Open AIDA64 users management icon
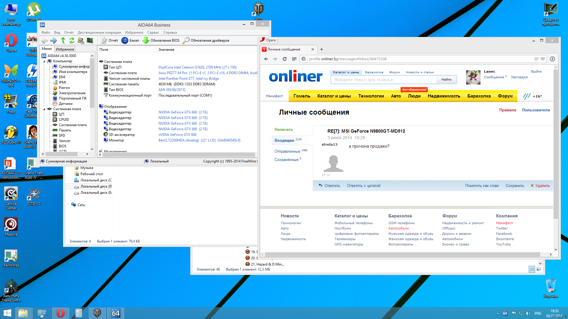Viewport: 568px width, 319px height. tap(81, 40)
